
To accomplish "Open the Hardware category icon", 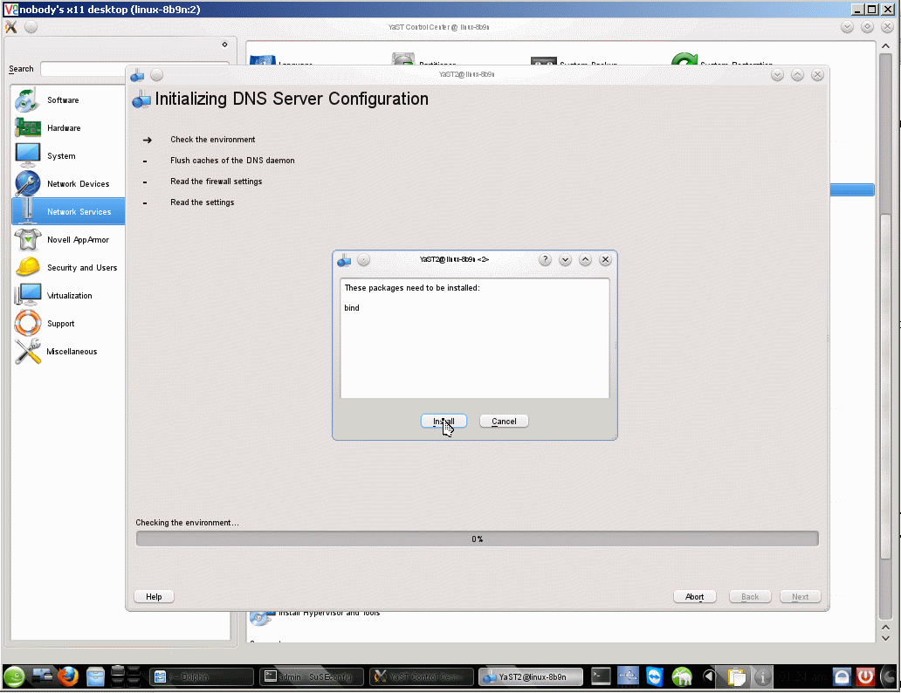I will (27, 127).
